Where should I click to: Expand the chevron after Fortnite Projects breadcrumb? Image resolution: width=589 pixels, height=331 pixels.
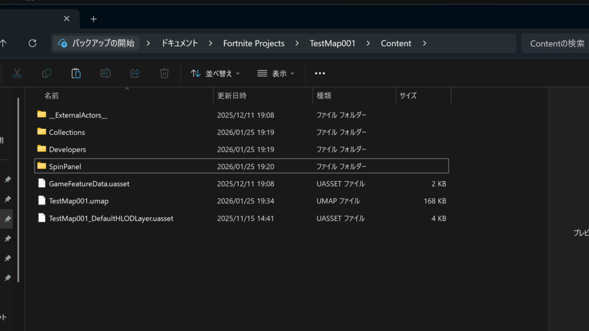point(297,44)
